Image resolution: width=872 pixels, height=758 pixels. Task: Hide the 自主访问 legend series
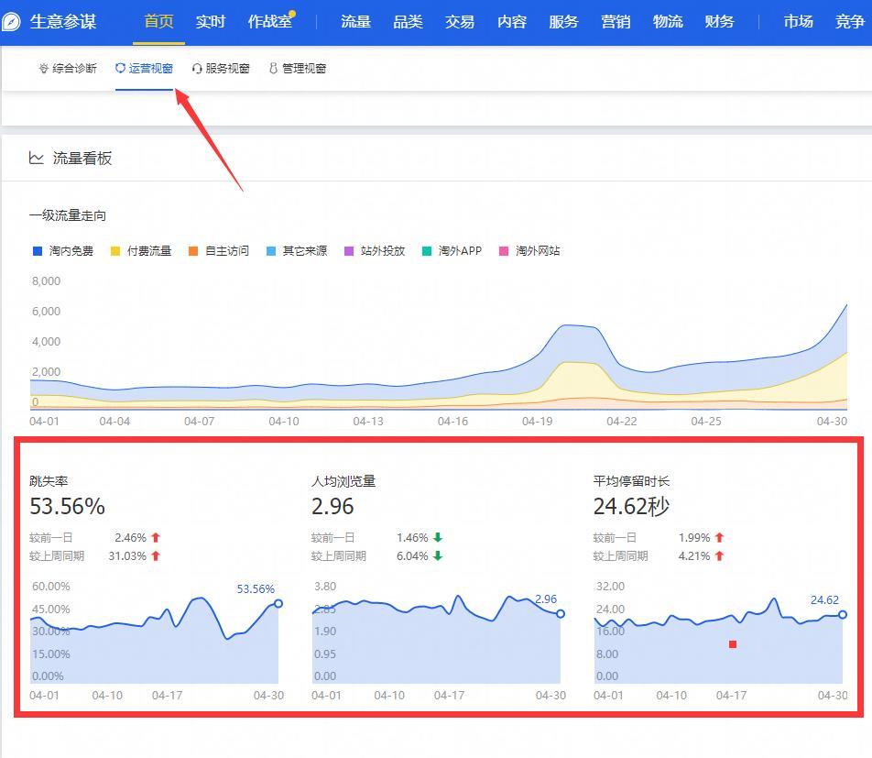click(218, 251)
